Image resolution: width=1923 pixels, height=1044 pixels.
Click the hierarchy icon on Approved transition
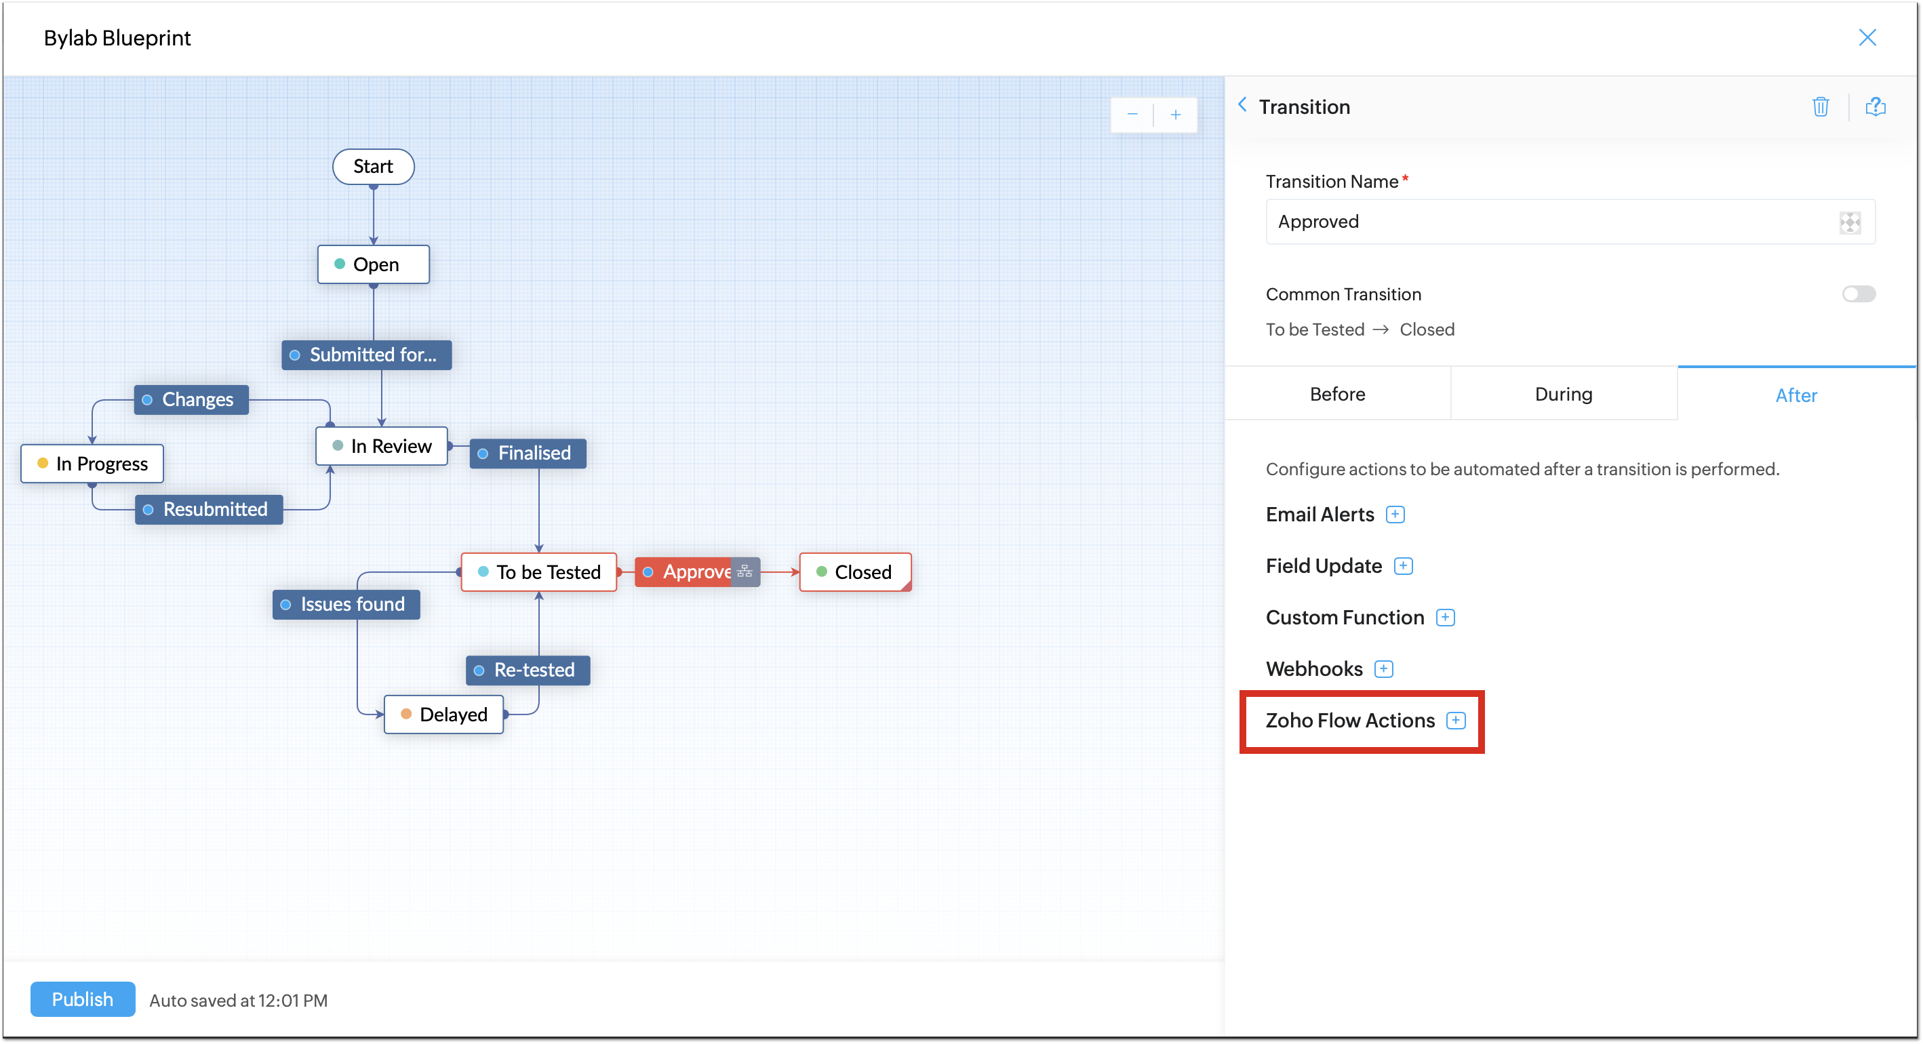745,571
